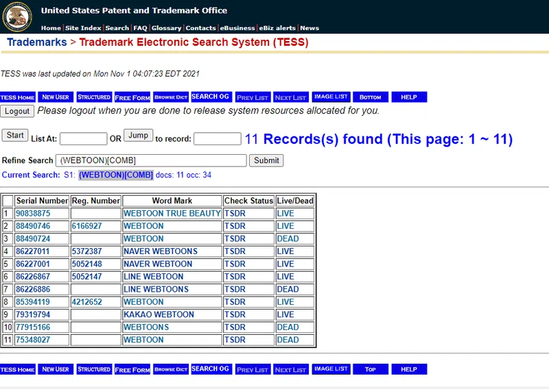Screen dimensions: 549x389
Task: Click the Start button
Action: click(15, 135)
